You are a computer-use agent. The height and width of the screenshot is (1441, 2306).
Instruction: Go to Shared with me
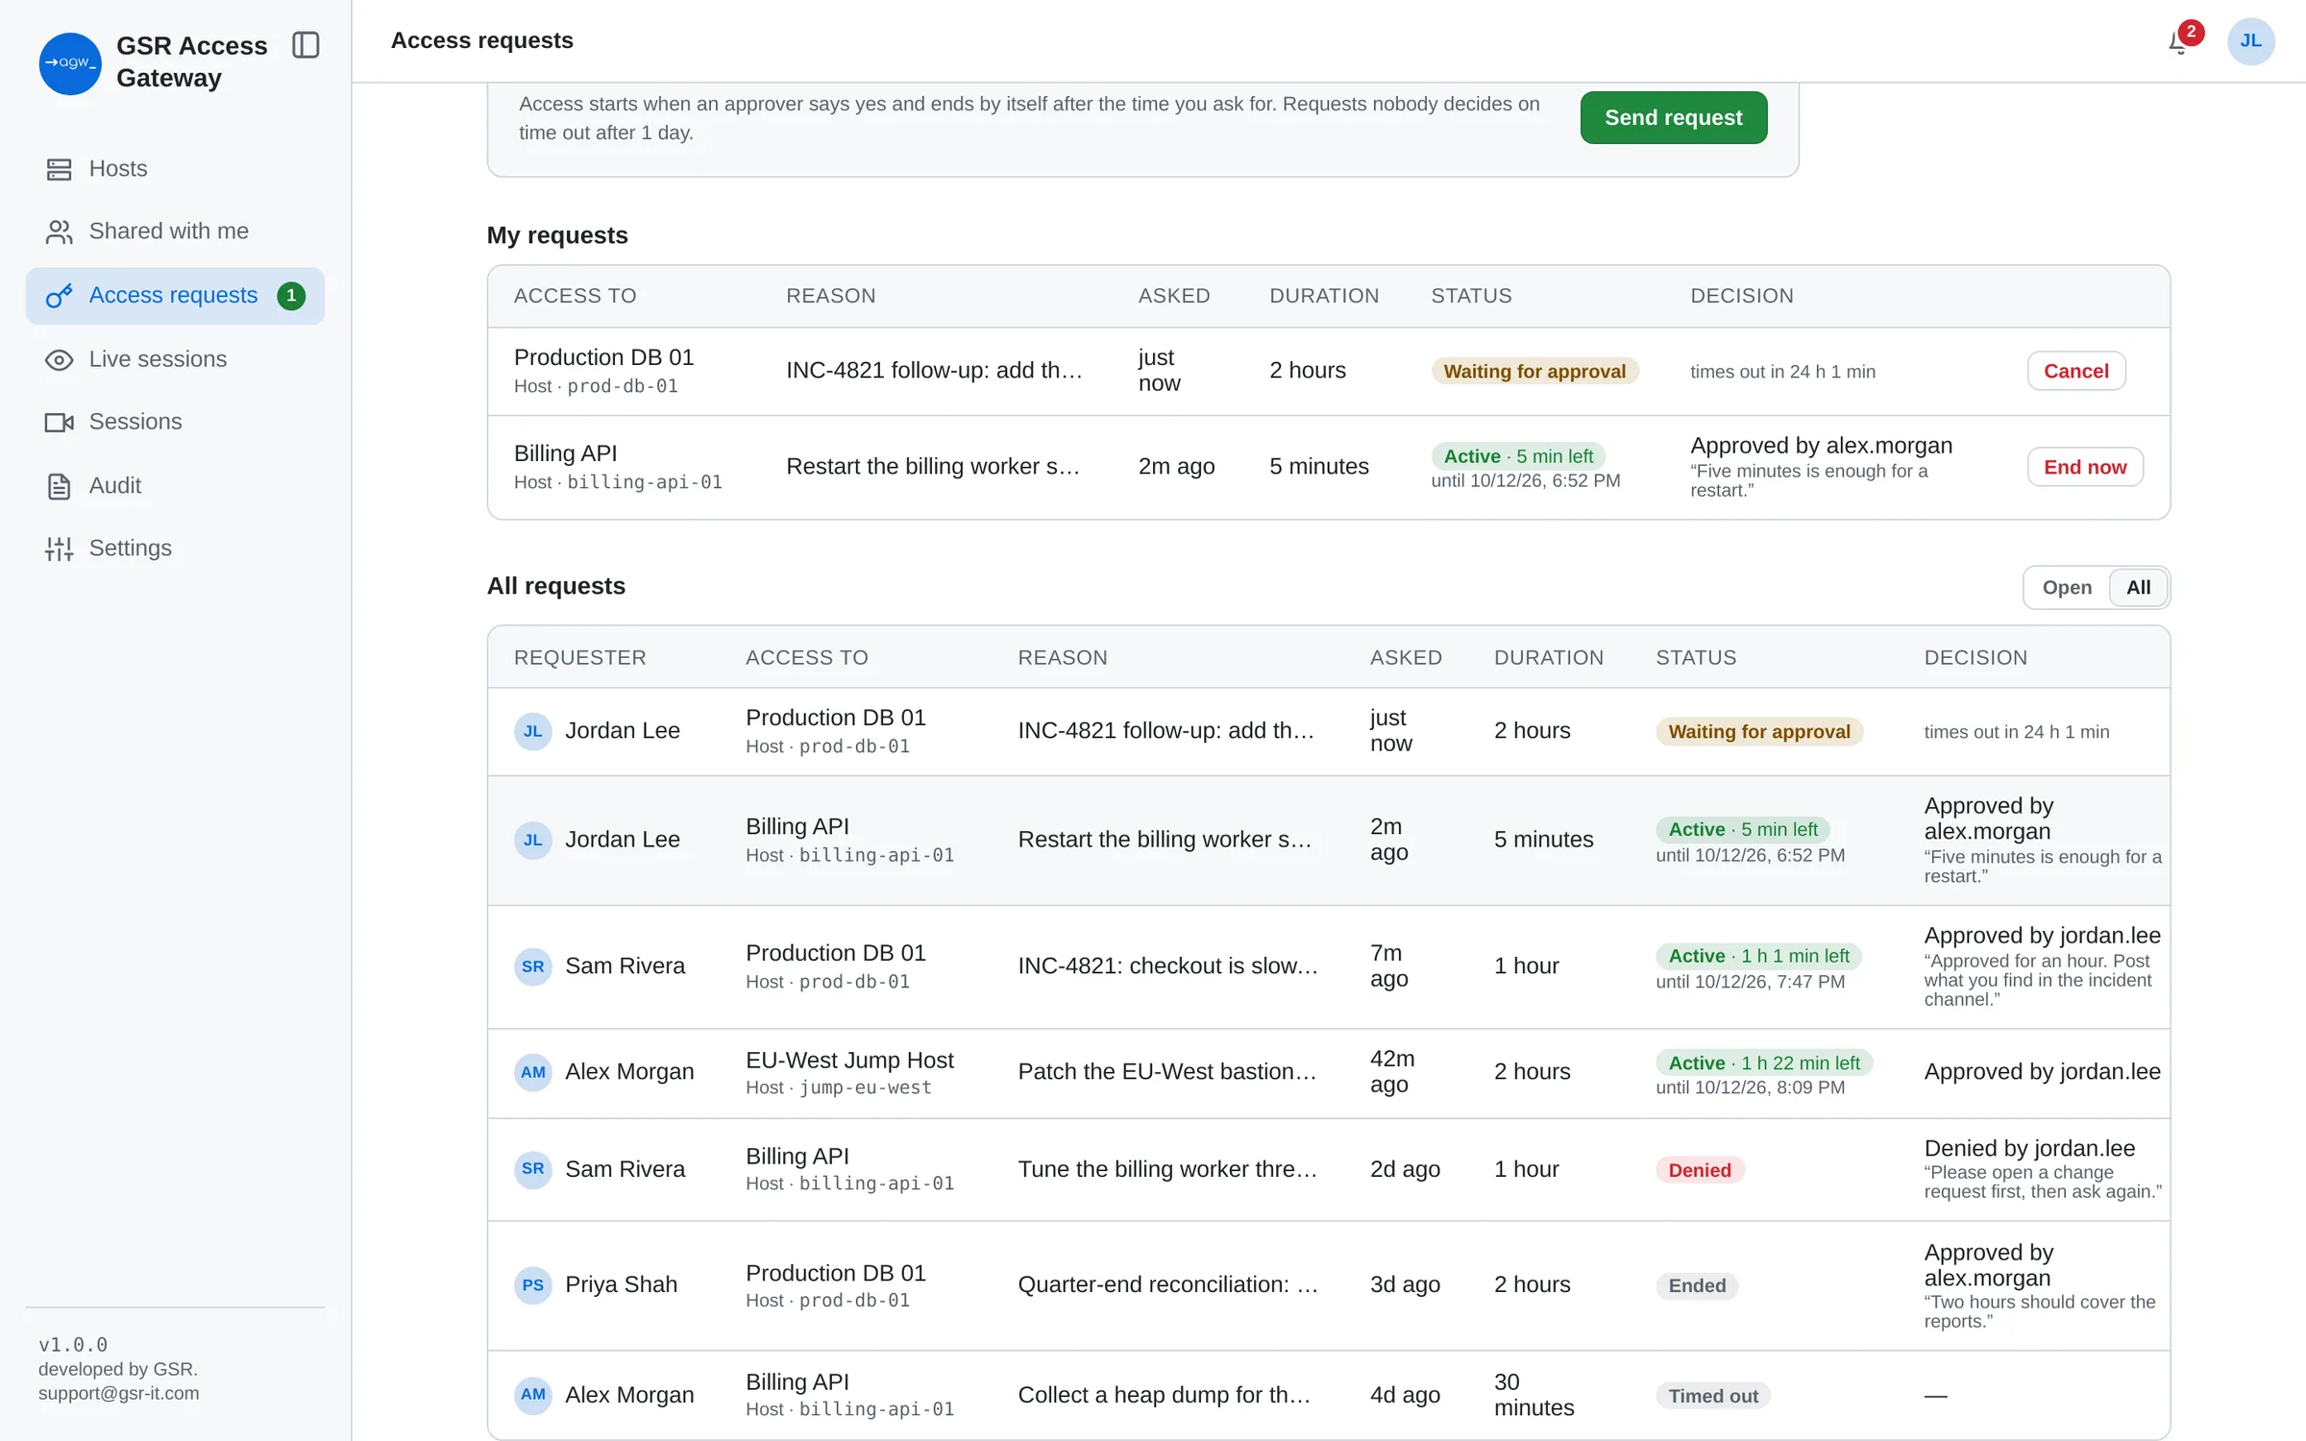(175, 232)
